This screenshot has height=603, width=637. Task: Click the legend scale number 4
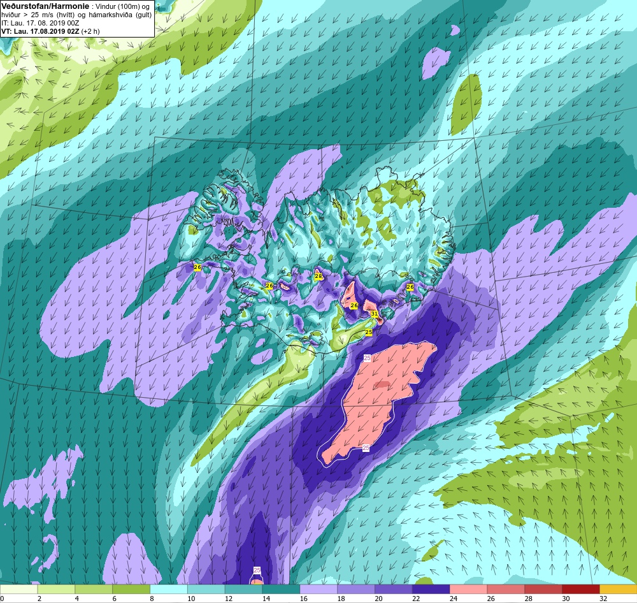77,599
